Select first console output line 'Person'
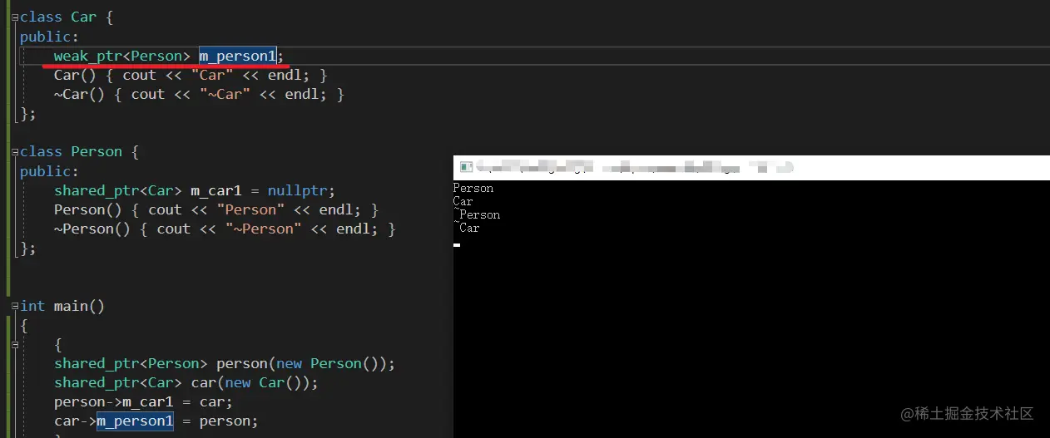 point(473,189)
